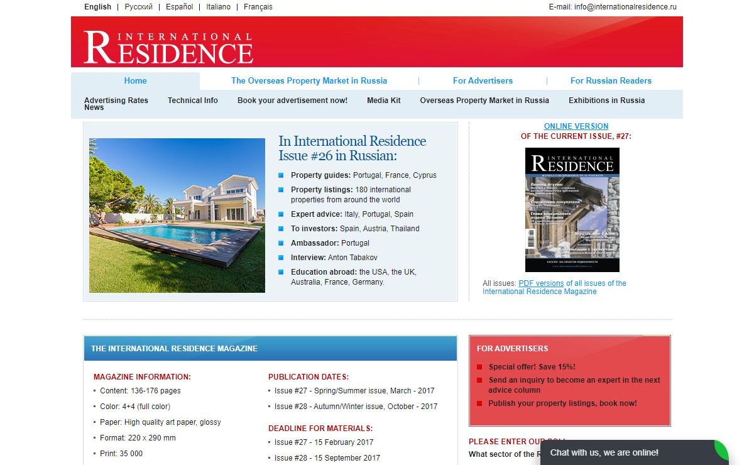Open Exhibitions in Russia submenu item
754x465 pixels.
click(607, 100)
